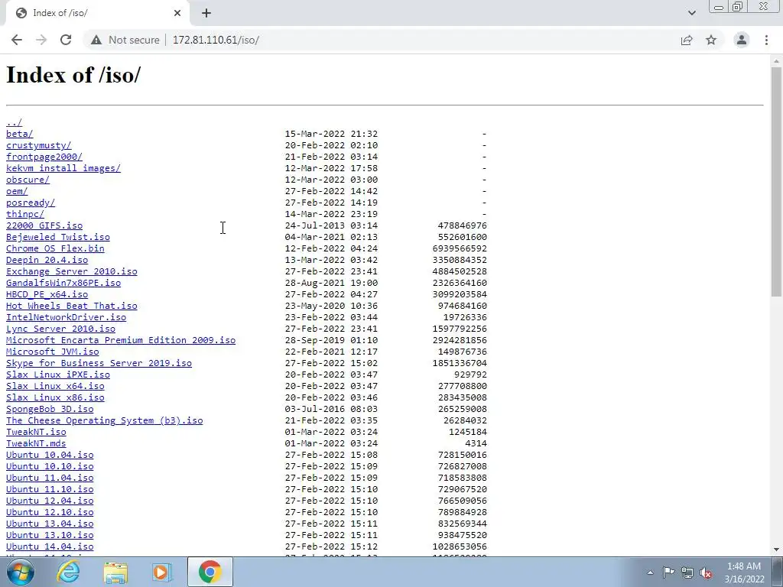Open the frontpage2000/ directory
The height and width of the screenshot is (587, 783).
click(44, 157)
